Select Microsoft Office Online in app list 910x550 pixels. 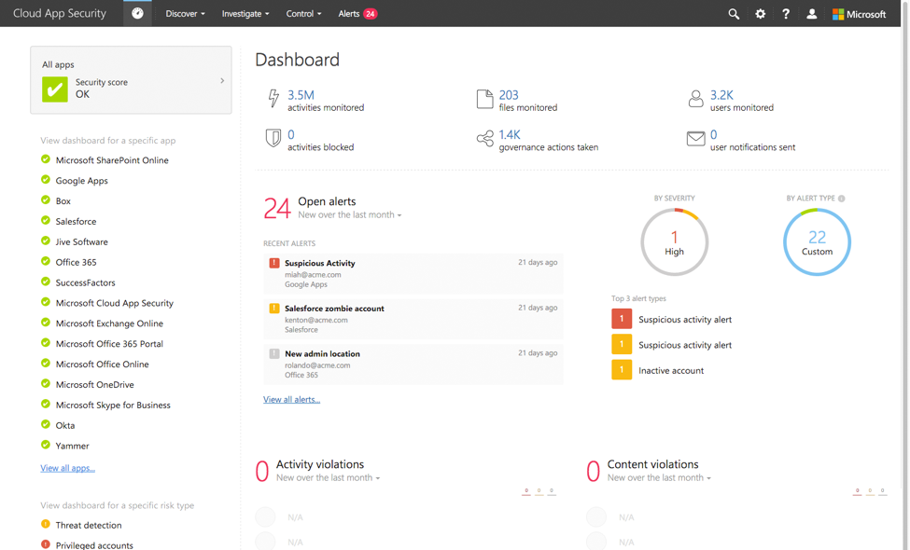click(x=102, y=364)
